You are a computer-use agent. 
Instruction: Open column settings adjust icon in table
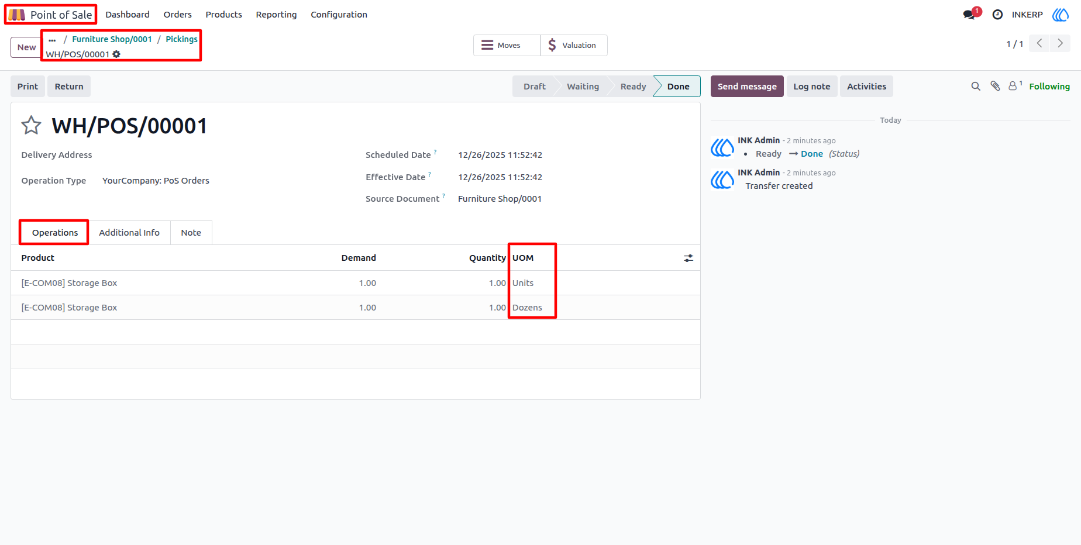(688, 258)
